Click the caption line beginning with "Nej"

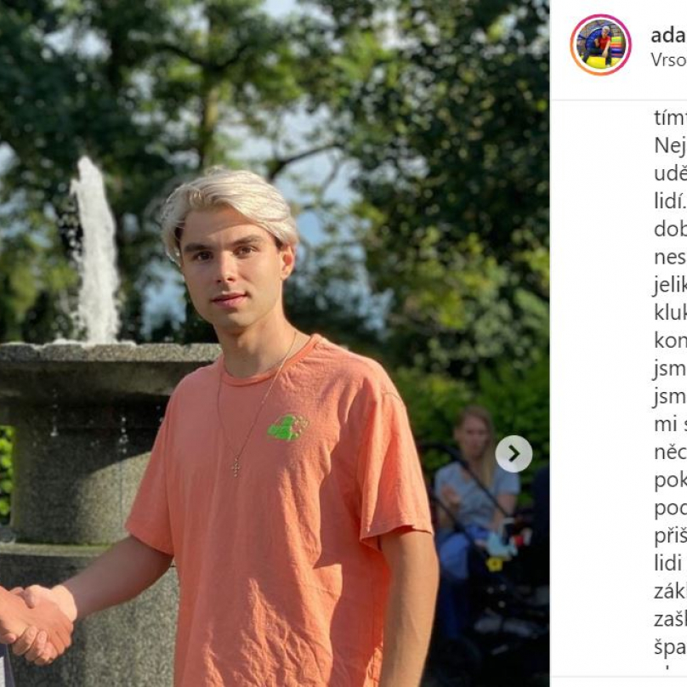pyautogui.click(x=670, y=145)
